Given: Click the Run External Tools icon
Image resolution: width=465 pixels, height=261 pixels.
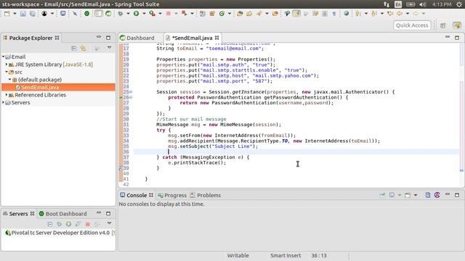Looking at the screenshot, I should pos(152,14).
